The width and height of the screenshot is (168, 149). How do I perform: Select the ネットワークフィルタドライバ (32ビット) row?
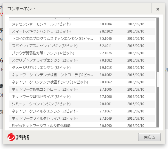pyautogui.click(x=82, y=119)
